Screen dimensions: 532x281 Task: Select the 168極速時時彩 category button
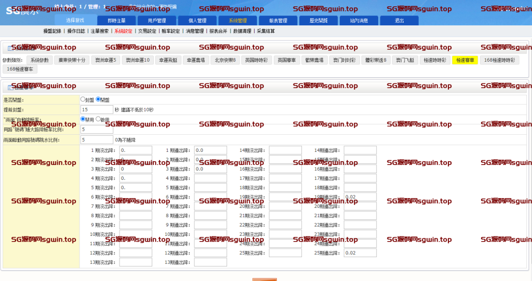pos(499,60)
